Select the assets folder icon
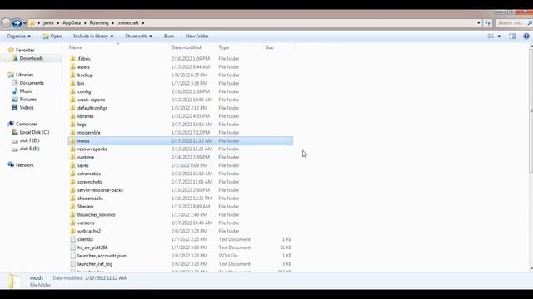Screen dimensions: 533x299 tap(72, 66)
